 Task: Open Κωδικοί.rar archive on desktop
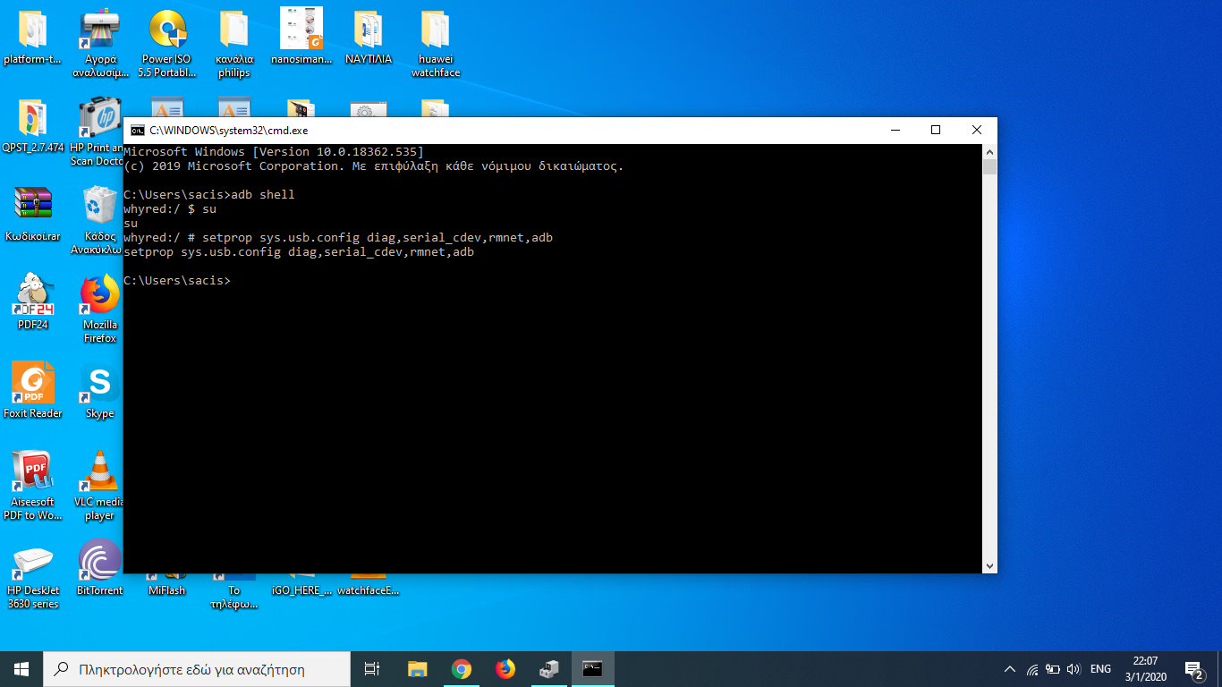(x=33, y=208)
